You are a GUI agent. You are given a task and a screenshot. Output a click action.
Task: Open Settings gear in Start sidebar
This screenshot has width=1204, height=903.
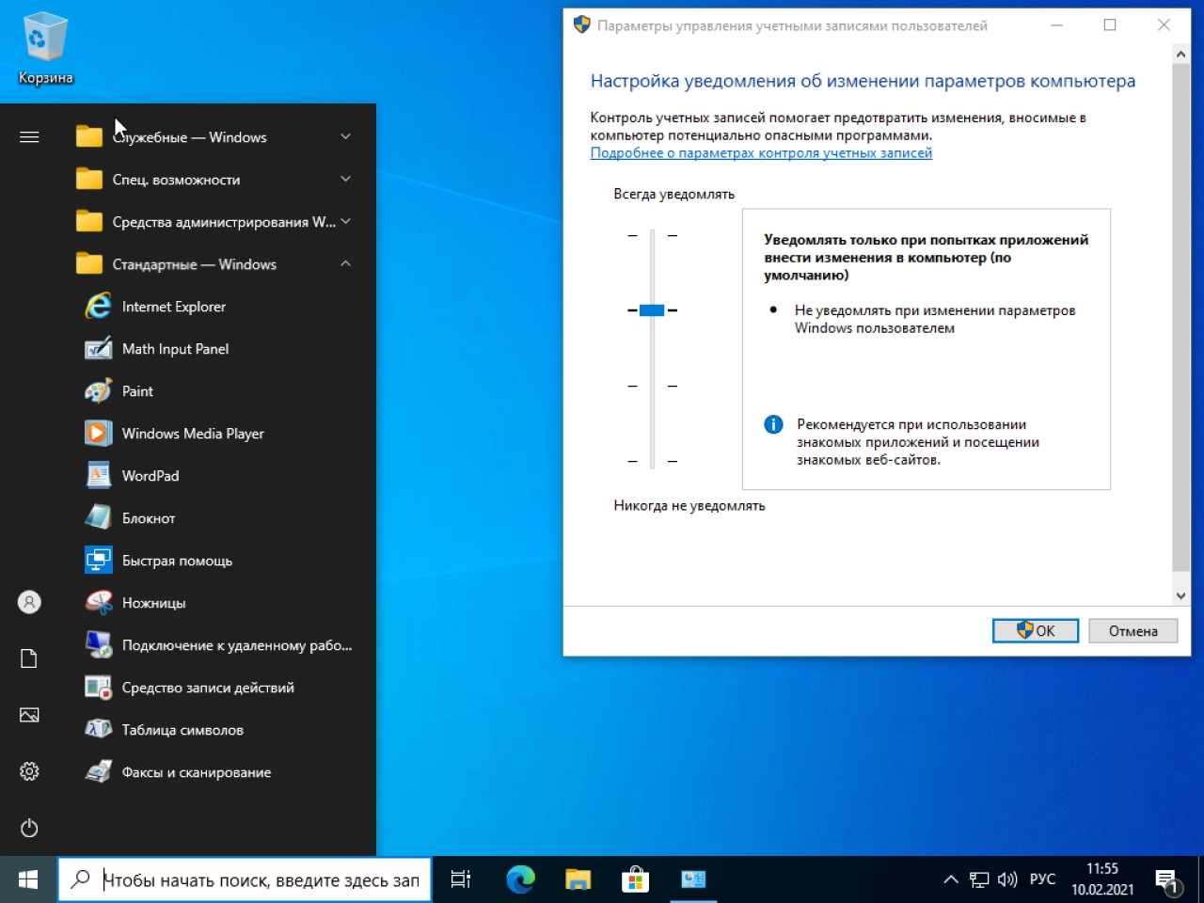coord(29,771)
